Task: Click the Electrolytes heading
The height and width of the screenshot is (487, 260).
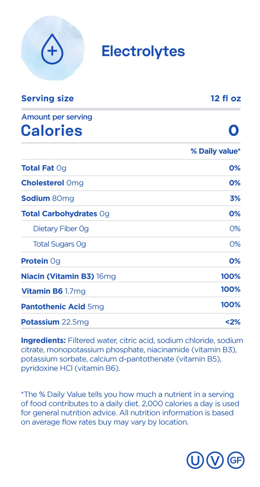Action: click(x=143, y=51)
